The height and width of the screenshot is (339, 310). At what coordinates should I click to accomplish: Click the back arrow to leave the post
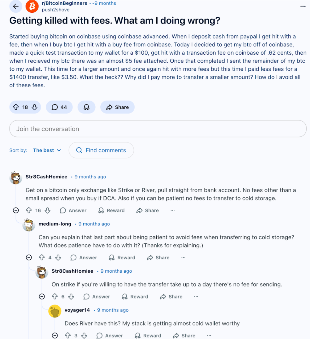click(15, 6)
